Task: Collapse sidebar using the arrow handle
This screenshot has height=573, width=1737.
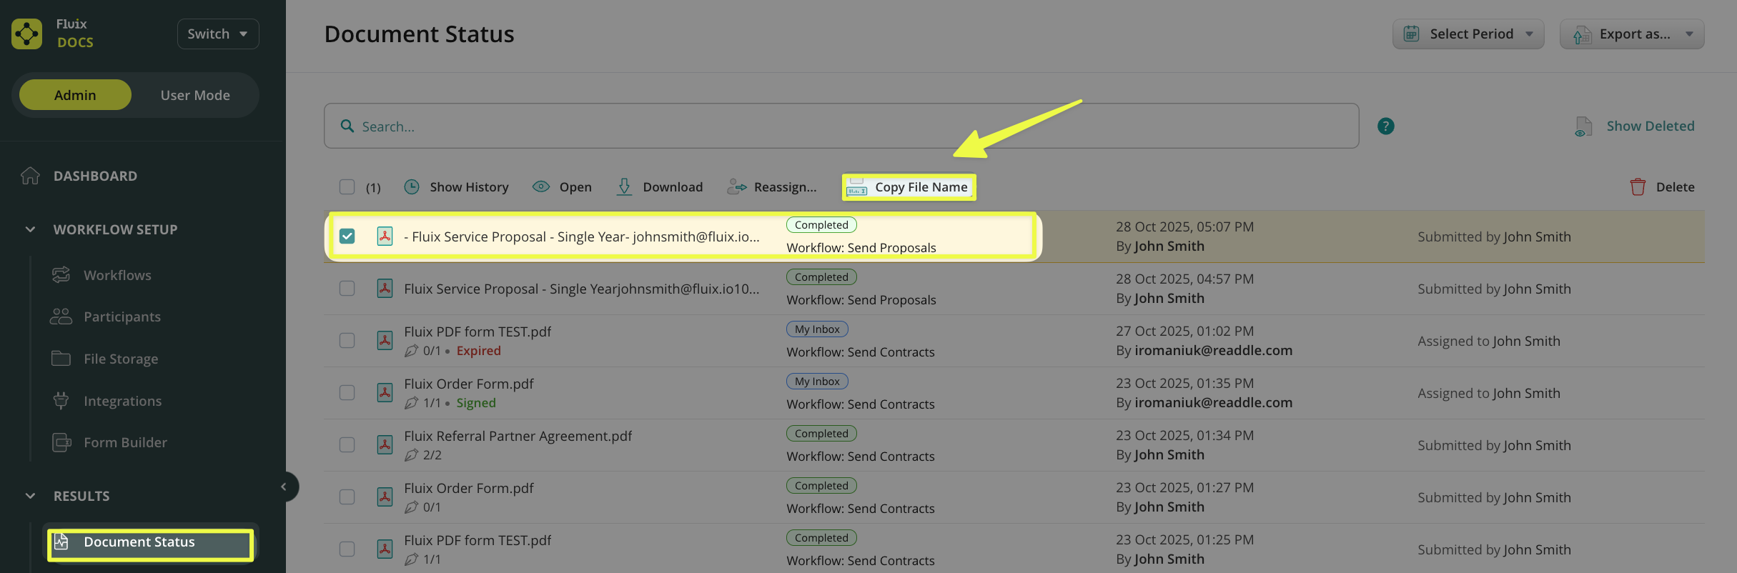Action: click(284, 487)
